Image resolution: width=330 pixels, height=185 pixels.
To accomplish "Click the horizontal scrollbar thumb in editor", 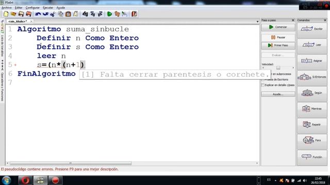I will pos(71,163).
